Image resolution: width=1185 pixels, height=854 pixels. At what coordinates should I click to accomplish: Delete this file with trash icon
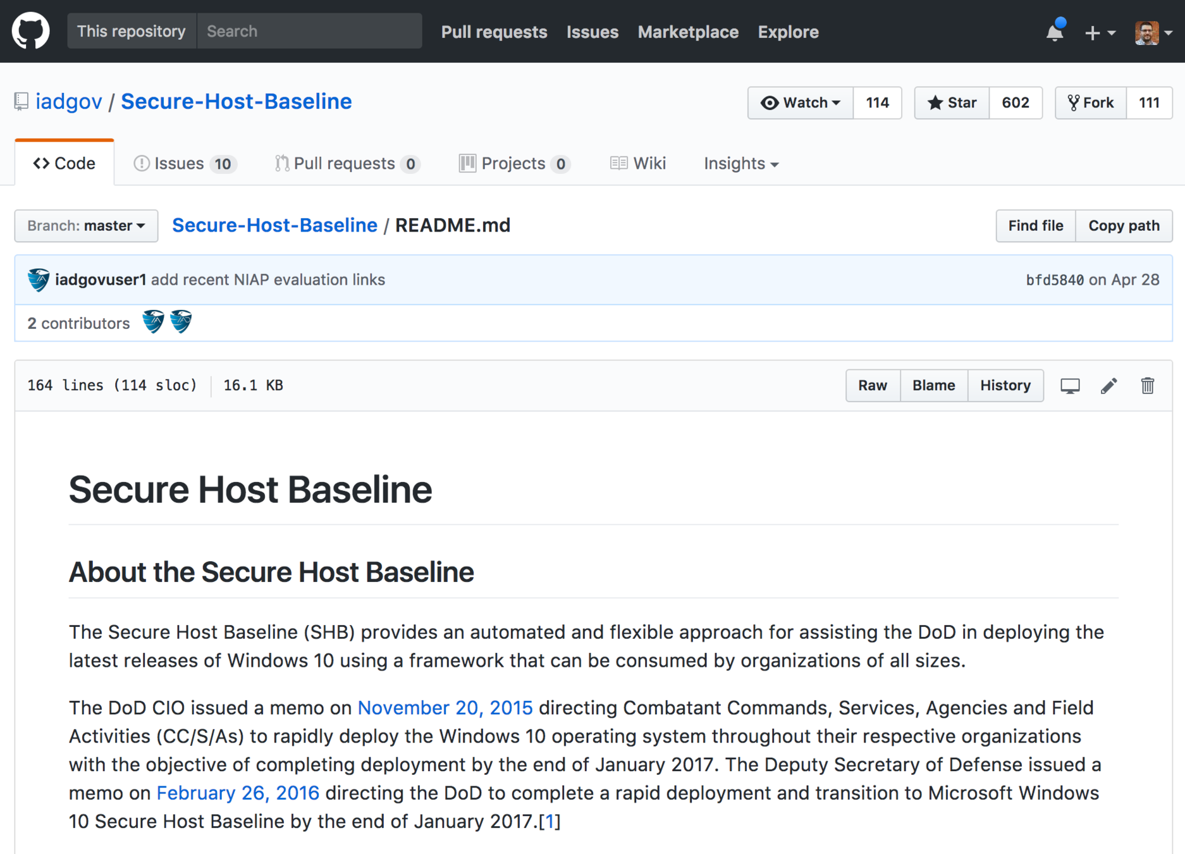point(1147,386)
